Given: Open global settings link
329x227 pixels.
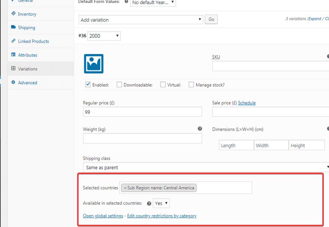Looking at the screenshot, I should pos(103,216).
